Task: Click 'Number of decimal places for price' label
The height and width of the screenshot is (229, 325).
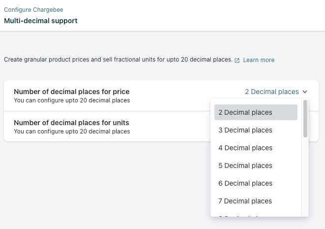Action: click(71, 92)
